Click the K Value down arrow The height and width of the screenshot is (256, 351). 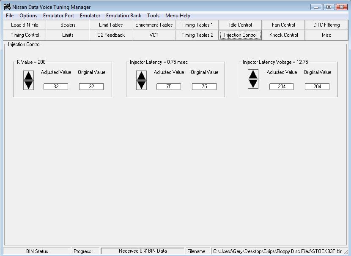click(x=28, y=84)
